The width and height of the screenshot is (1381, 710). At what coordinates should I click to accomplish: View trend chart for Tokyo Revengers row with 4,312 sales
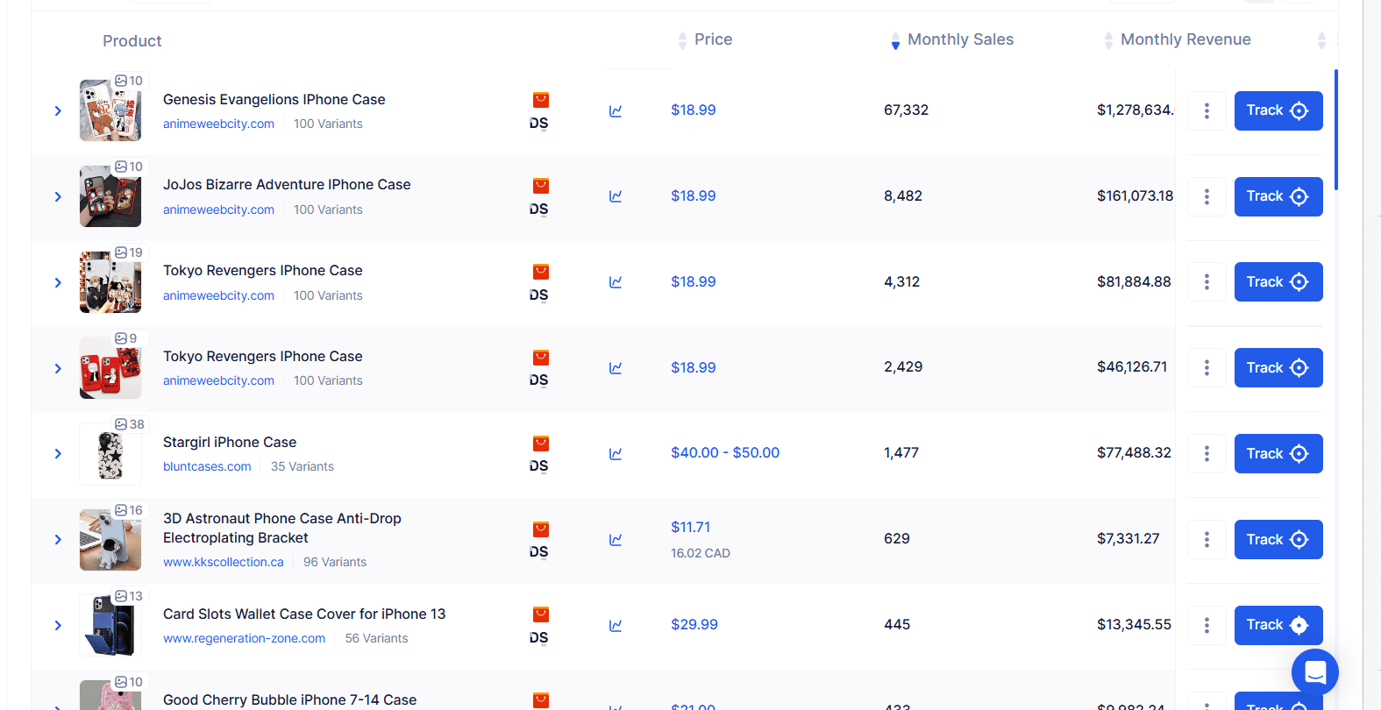click(616, 282)
